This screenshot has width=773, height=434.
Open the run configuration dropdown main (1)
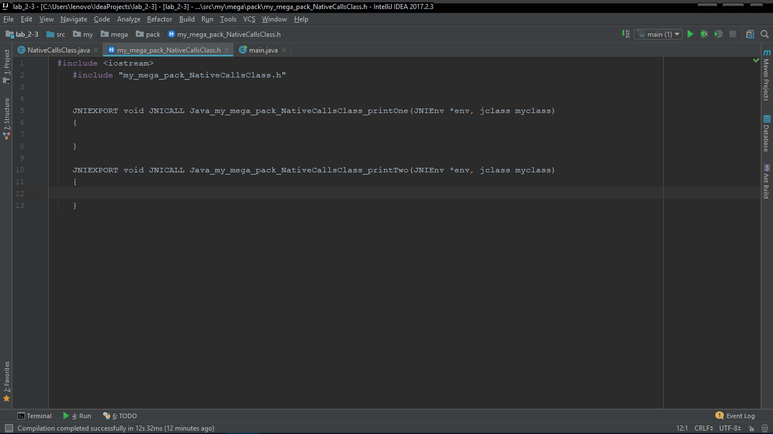(658, 34)
